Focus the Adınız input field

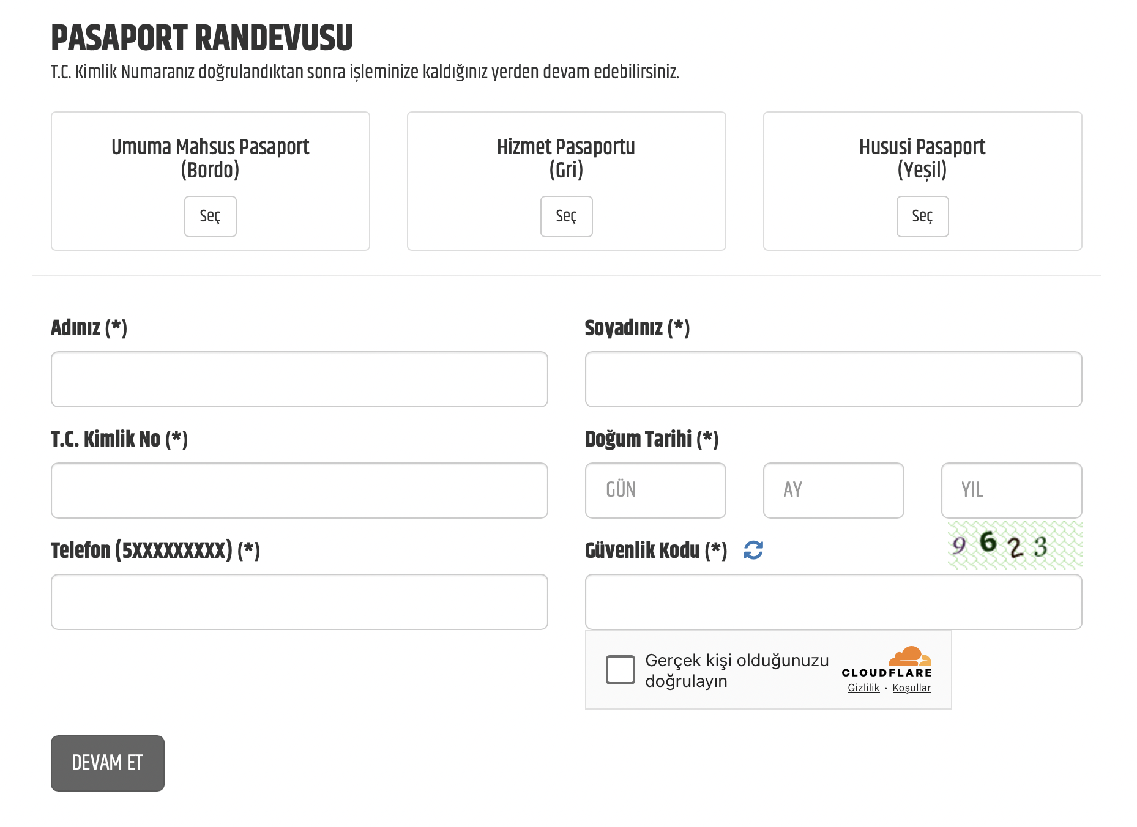coord(299,379)
